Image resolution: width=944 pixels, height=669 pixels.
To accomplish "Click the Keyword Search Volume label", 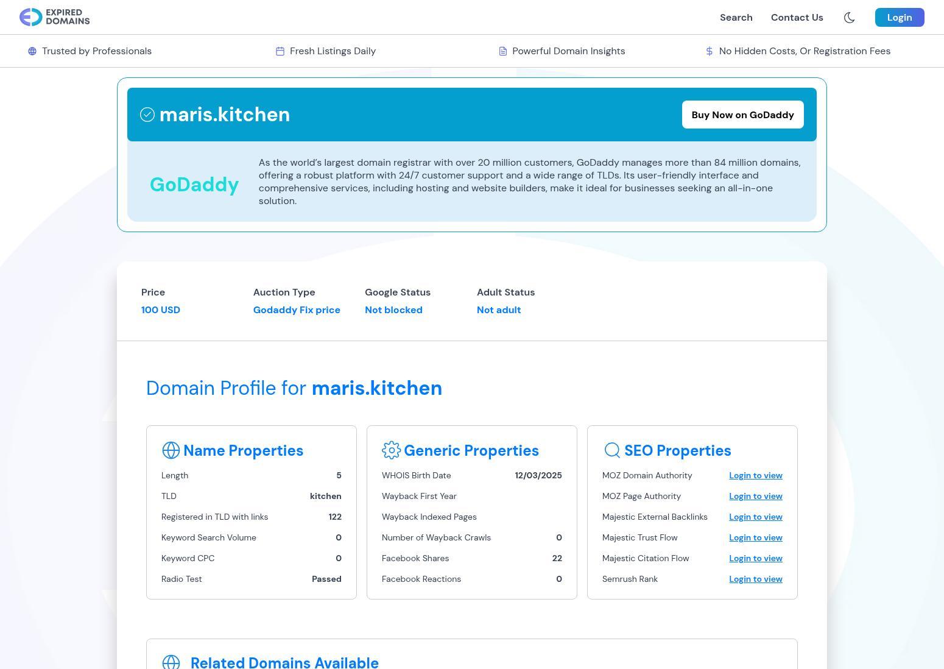I will coord(209,537).
